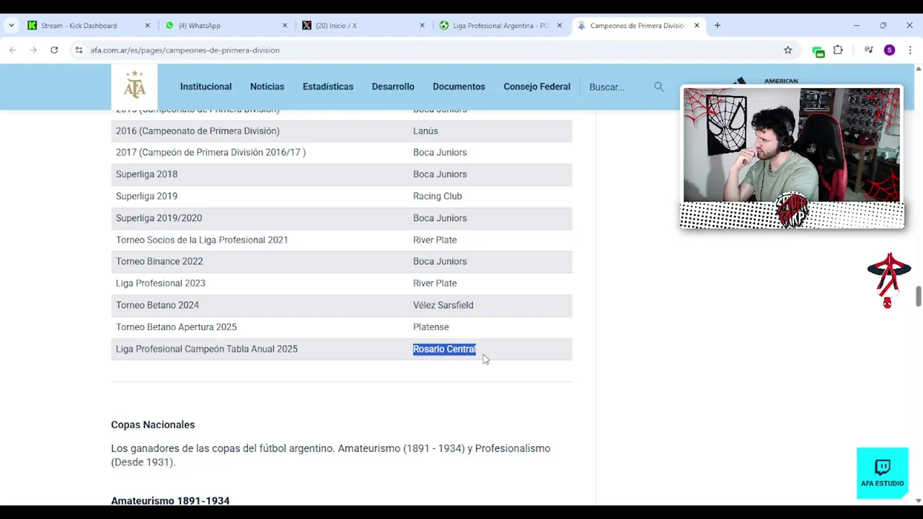Click the Lanús champion cell
923x519 pixels.
point(425,130)
